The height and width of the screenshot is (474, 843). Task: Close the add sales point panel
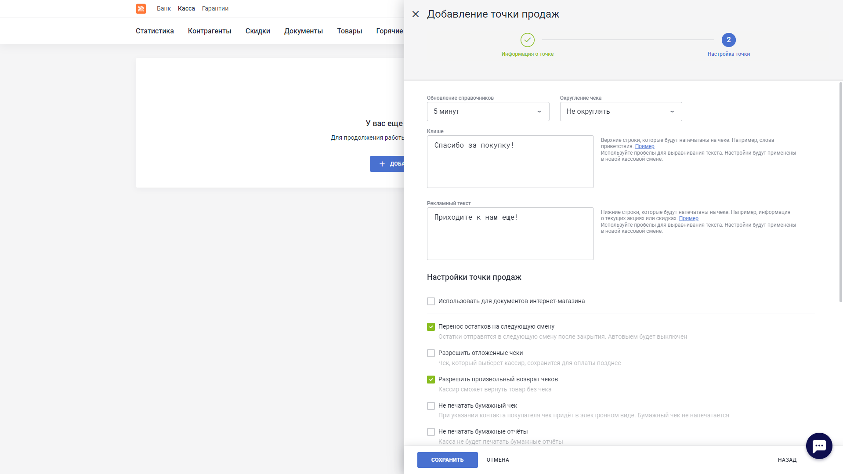(x=416, y=14)
